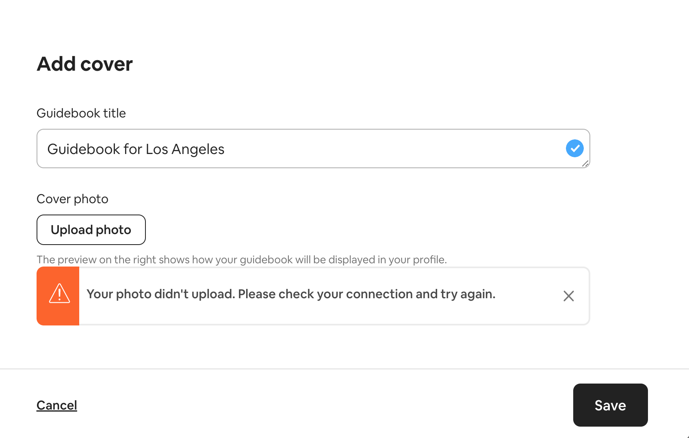
Task: Click the Cover photo section label
Action: coord(72,199)
